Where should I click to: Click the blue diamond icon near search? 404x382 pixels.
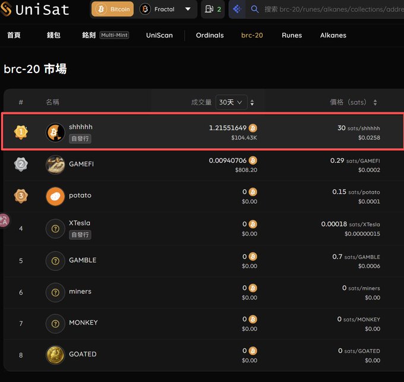tap(237, 10)
